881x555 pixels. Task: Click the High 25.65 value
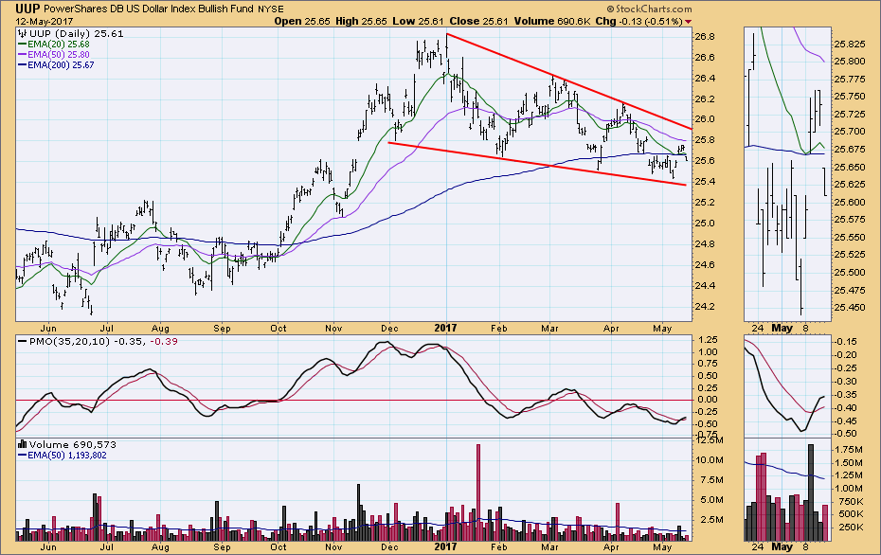361,22
